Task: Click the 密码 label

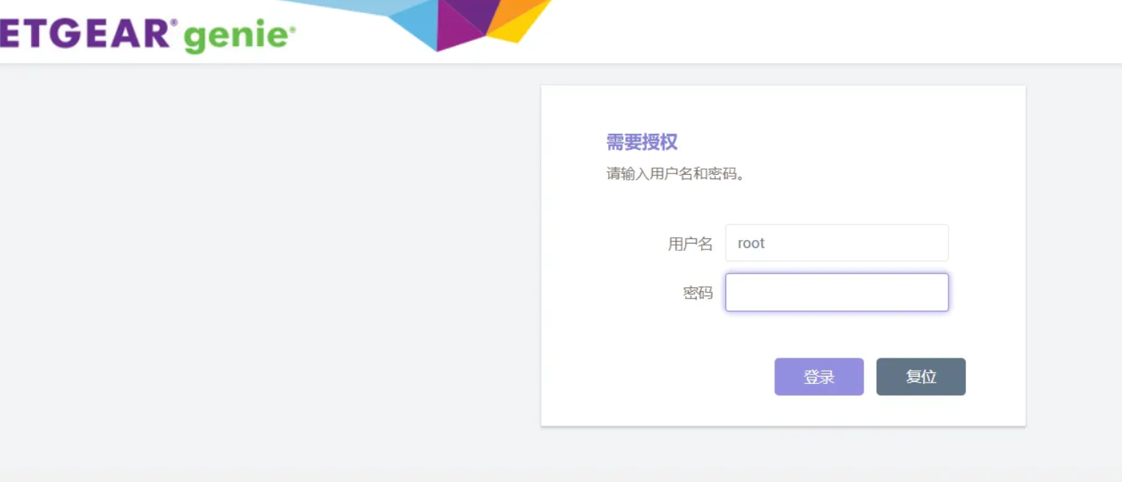Action: (x=697, y=293)
